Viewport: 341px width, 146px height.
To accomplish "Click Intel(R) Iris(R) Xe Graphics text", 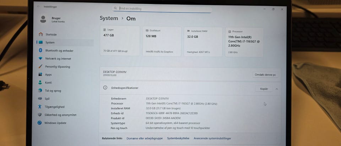I will (x=159, y=52).
